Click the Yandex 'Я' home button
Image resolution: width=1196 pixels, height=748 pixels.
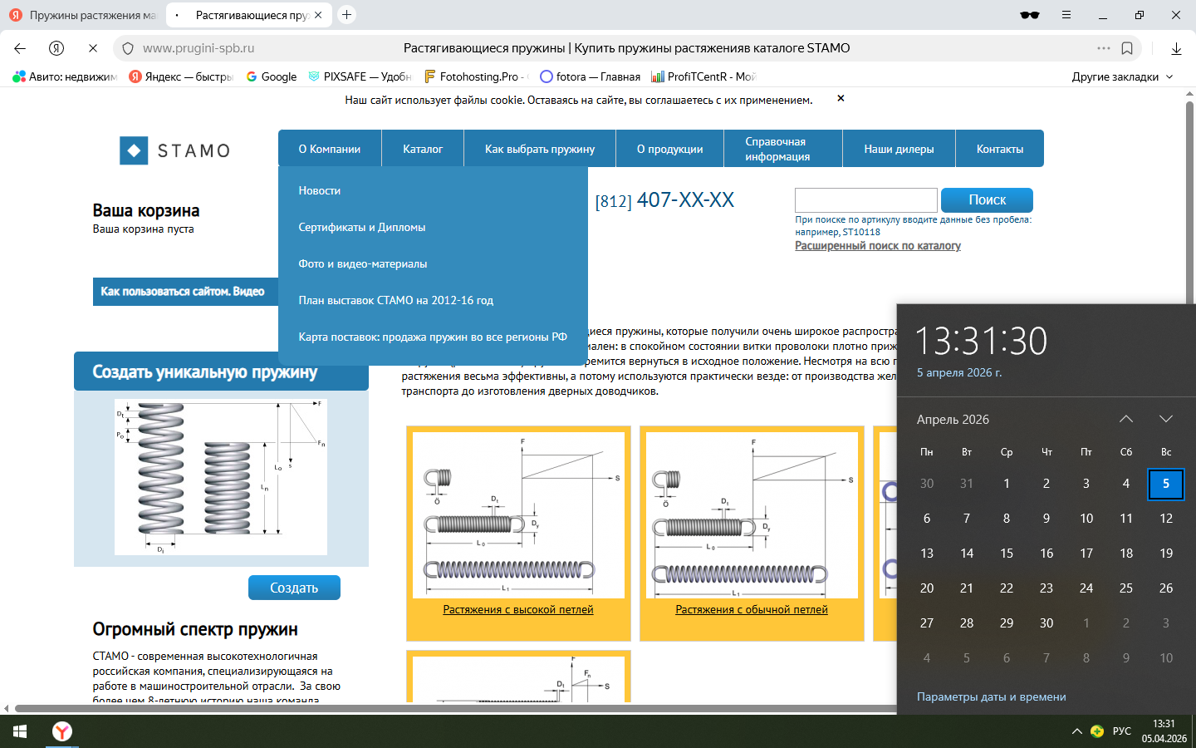(56, 48)
